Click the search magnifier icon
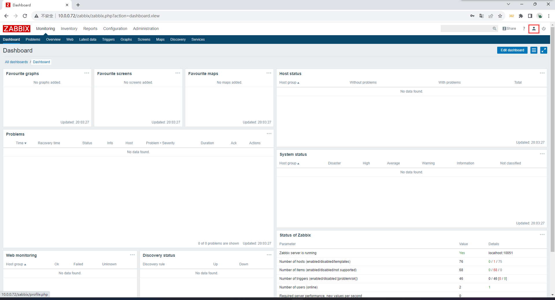The height and width of the screenshot is (300, 555). pyautogui.click(x=494, y=29)
